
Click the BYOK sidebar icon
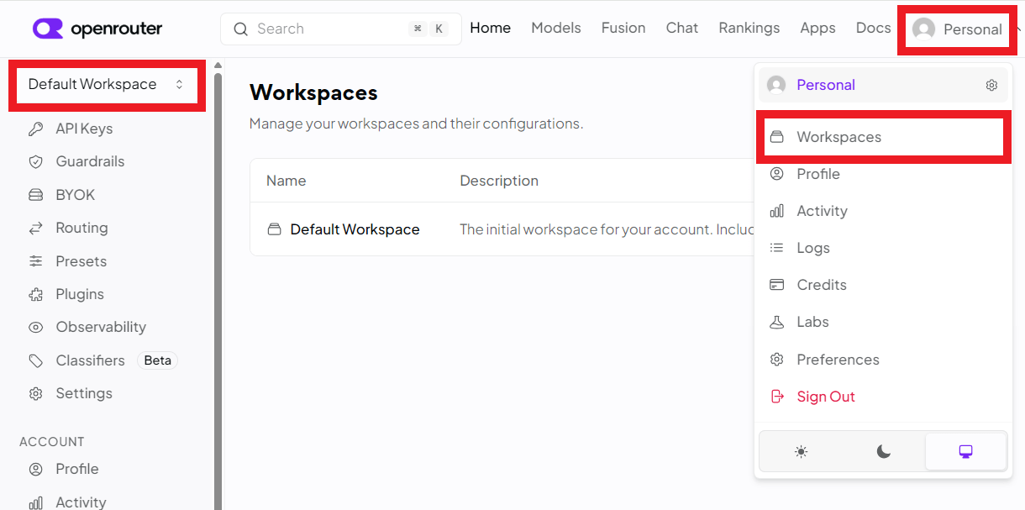click(35, 195)
